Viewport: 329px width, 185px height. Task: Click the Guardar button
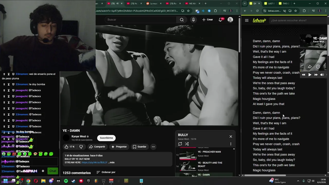pyautogui.click(x=140, y=147)
